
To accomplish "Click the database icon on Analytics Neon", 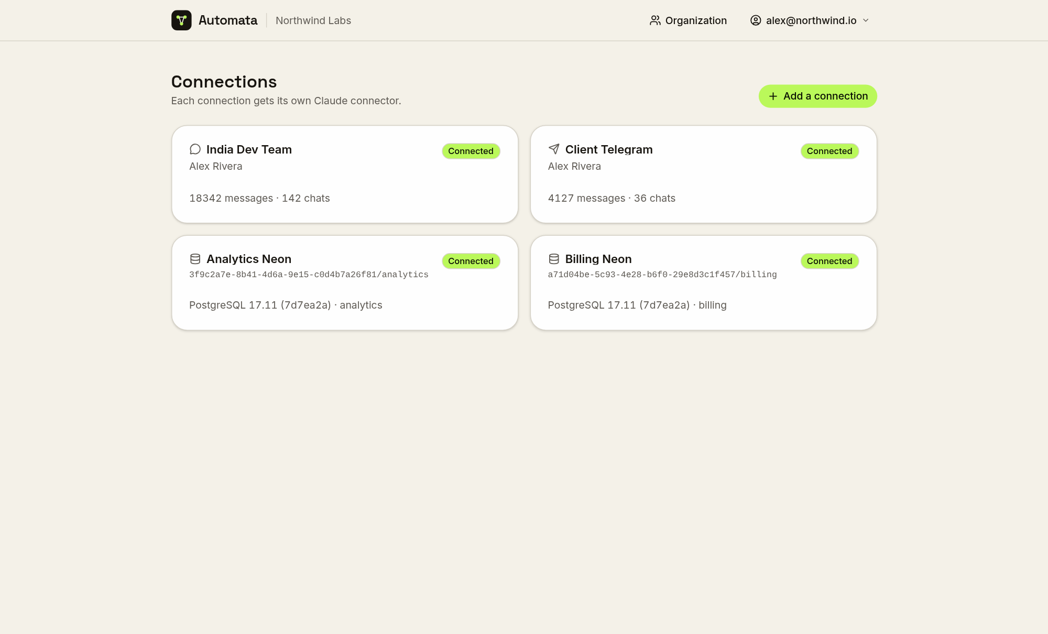I will tap(195, 259).
